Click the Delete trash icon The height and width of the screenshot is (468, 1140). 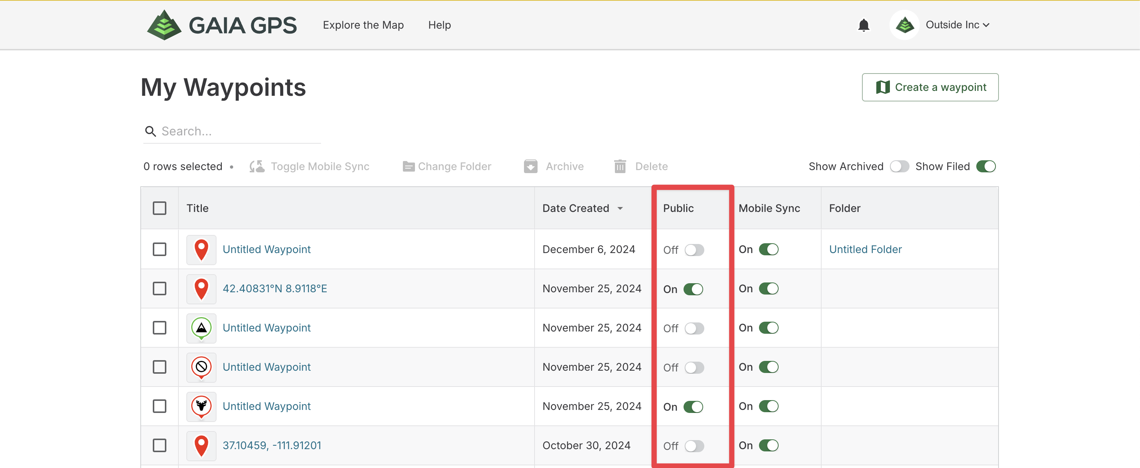click(x=620, y=166)
